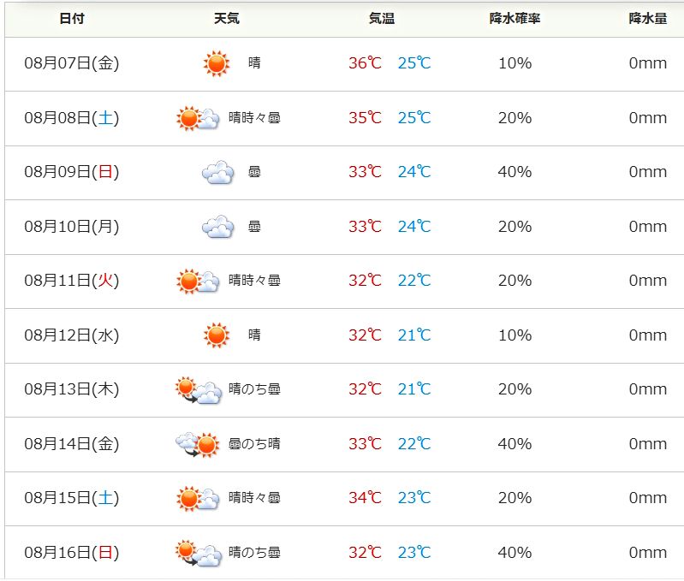Select the 気温 column header
Screen dimensions: 684x581
[x=381, y=18]
